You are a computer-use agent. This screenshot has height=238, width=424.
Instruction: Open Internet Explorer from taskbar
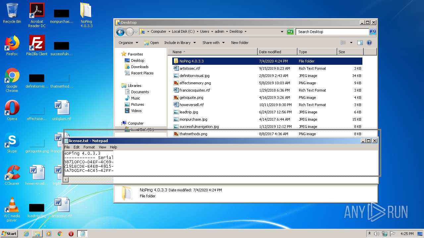(26, 234)
